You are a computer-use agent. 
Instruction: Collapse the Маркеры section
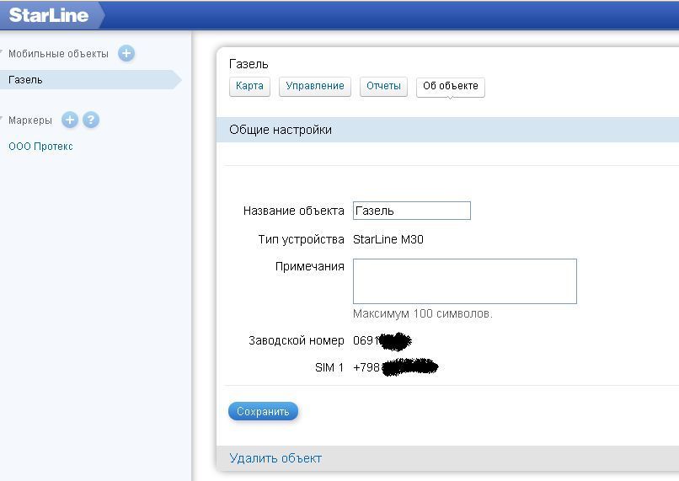pyautogui.click(x=3, y=119)
